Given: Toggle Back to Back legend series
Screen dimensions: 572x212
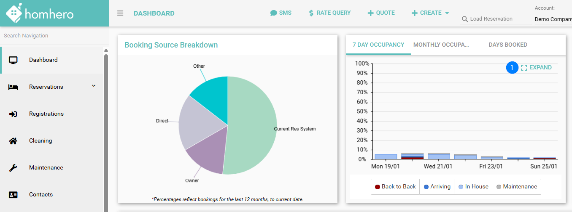Looking at the screenshot, I should pyautogui.click(x=395, y=187).
